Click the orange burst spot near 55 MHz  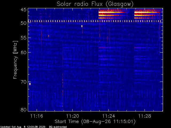[x=49, y=36]
